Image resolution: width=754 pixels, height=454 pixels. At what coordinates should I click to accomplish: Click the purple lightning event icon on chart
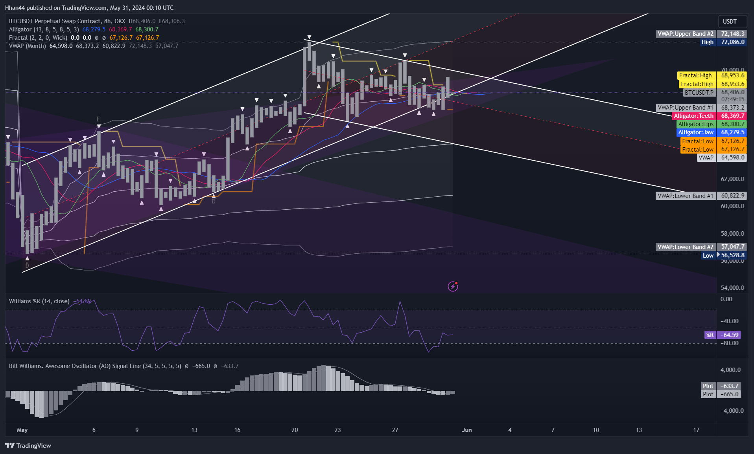tap(453, 286)
